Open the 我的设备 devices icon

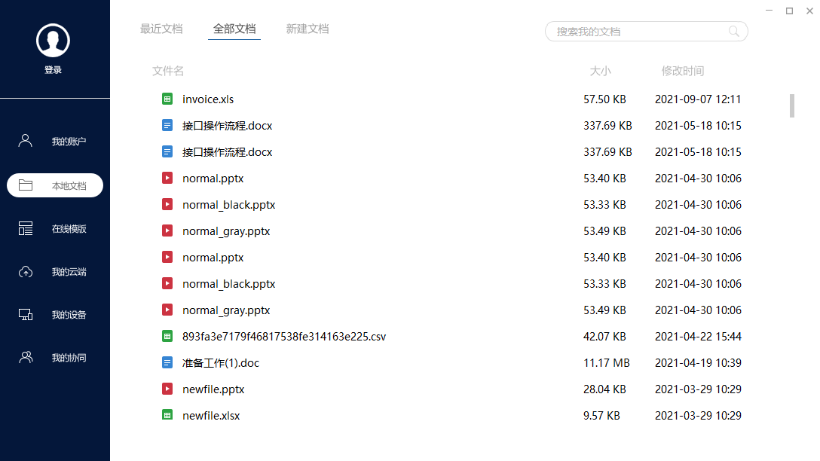click(x=25, y=314)
